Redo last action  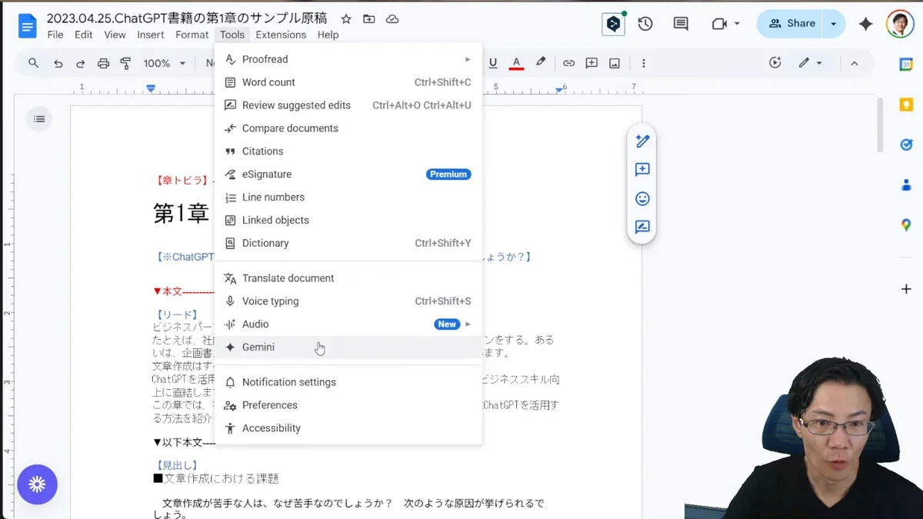[80, 63]
